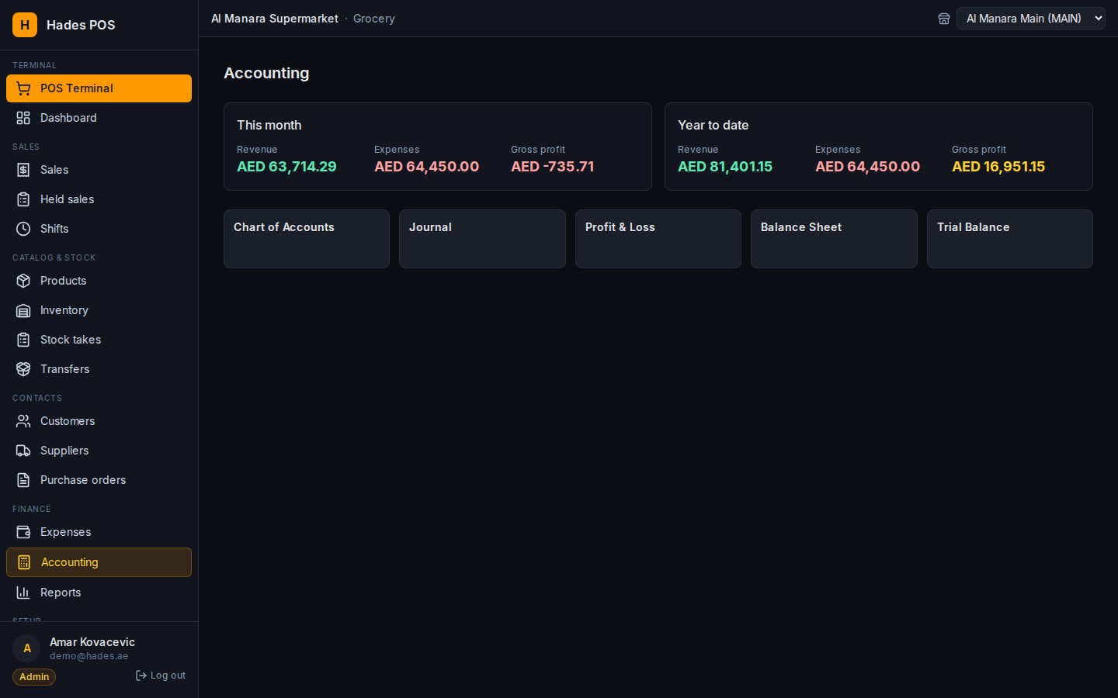Go to Products catalog
Viewport: 1118px width, 698px height.
click(99, 281)
